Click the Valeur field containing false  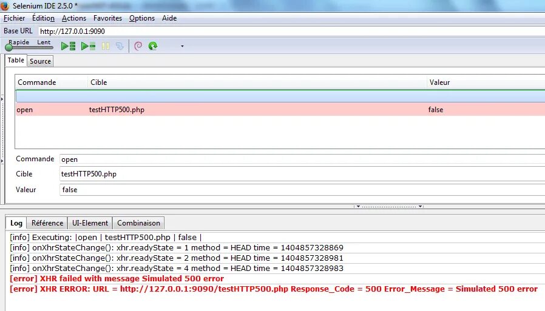302,190
